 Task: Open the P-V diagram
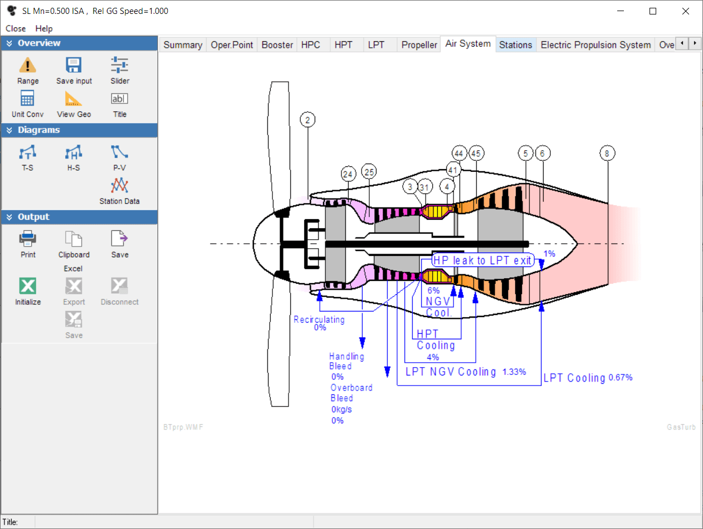(x=120, y=152)
